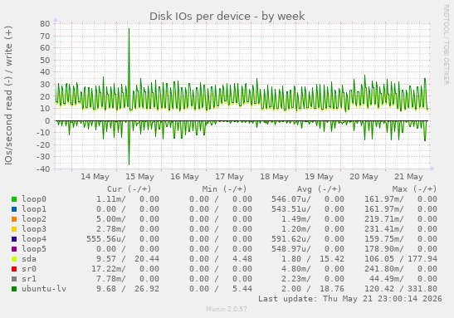Click the sda lime color swatch

pos(14,259)
